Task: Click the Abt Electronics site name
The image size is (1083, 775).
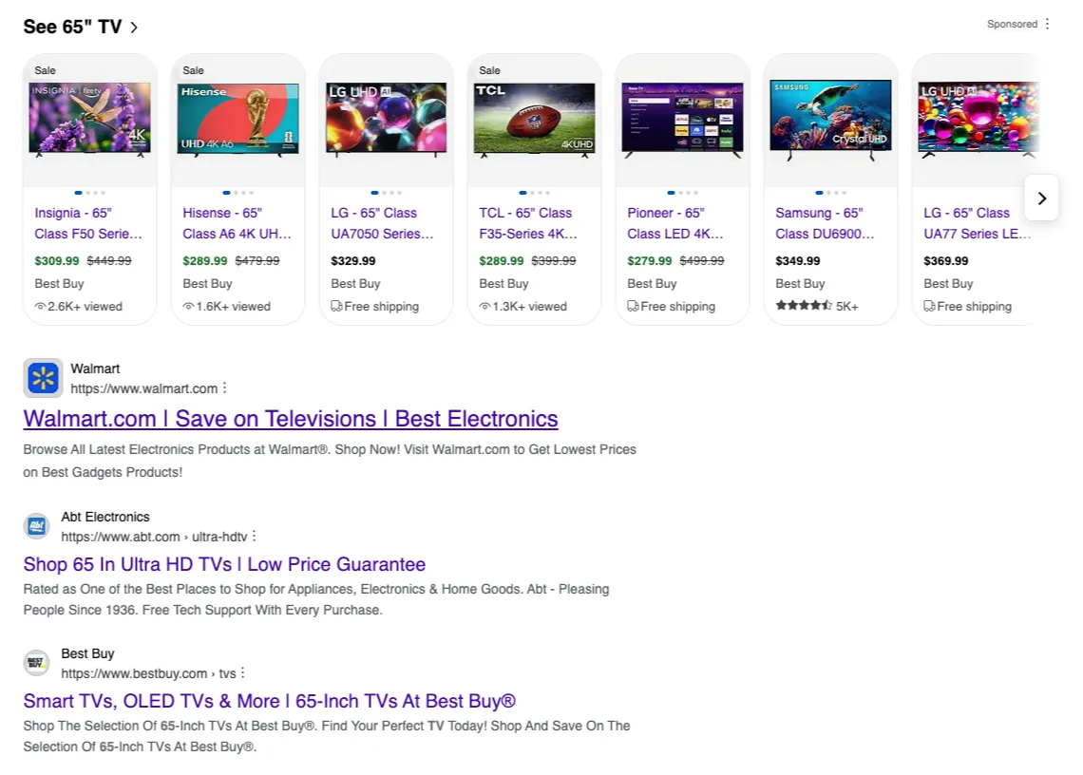Action: click(x=105, y=517)
